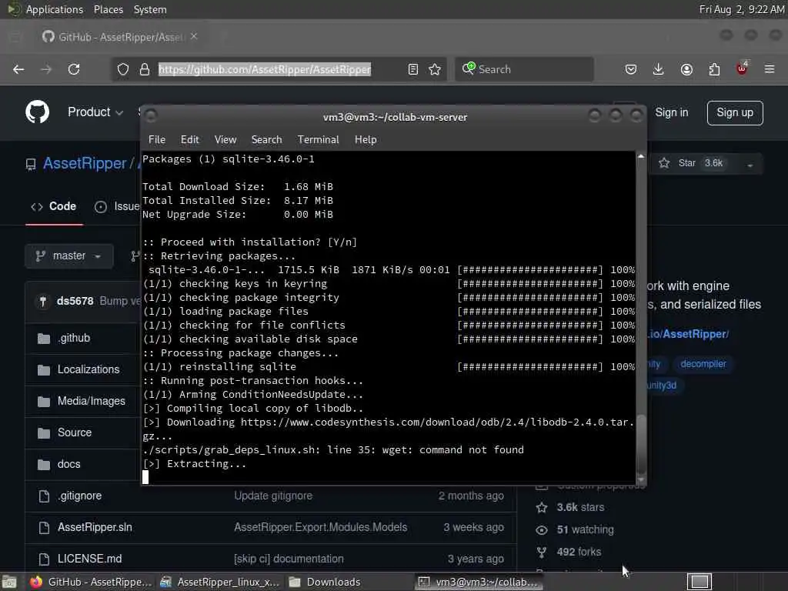Click the decompiler topic tag
The image size is (788, 591).
703,364
